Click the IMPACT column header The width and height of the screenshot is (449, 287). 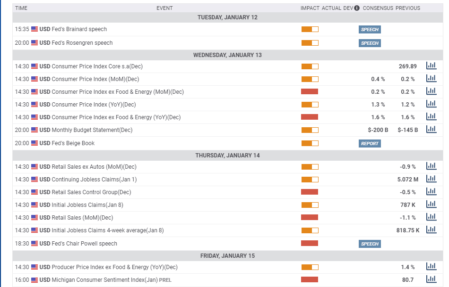point(310,8)
